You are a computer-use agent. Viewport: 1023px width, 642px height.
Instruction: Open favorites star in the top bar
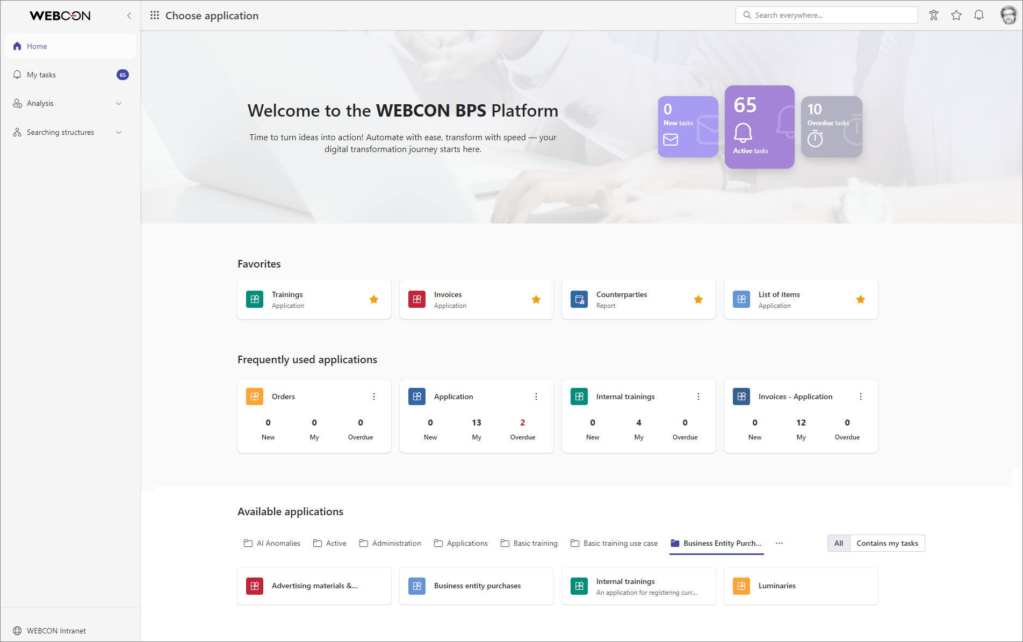956,15
